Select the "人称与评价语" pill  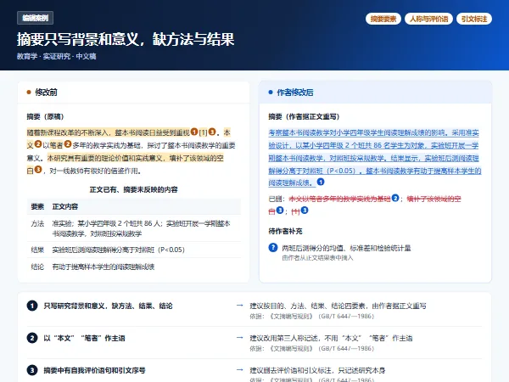428,19
